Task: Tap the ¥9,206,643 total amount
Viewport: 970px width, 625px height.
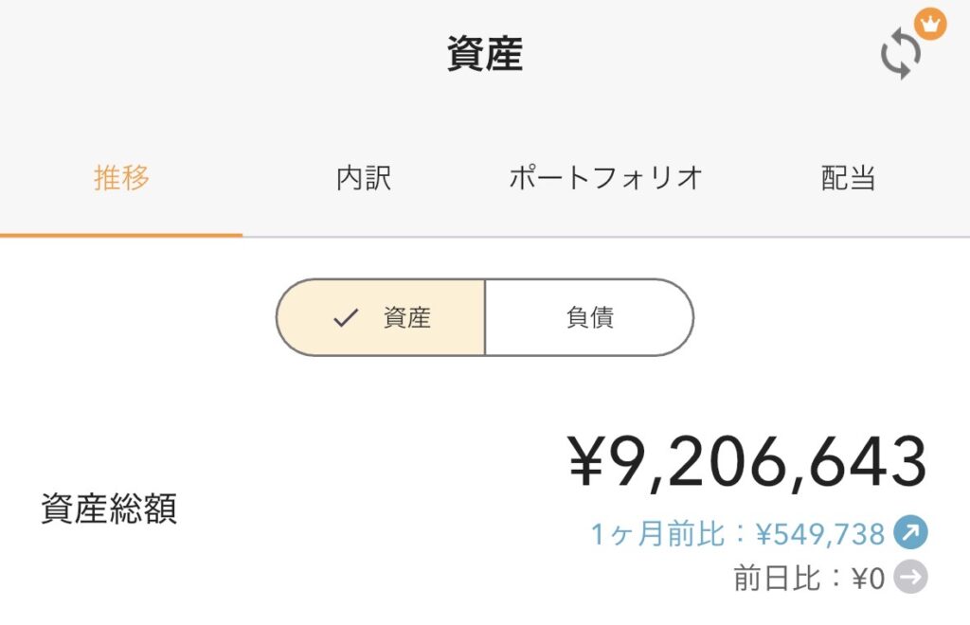Action: tap(747, 463)
